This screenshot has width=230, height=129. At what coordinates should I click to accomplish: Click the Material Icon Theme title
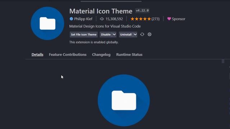point(101,11)
